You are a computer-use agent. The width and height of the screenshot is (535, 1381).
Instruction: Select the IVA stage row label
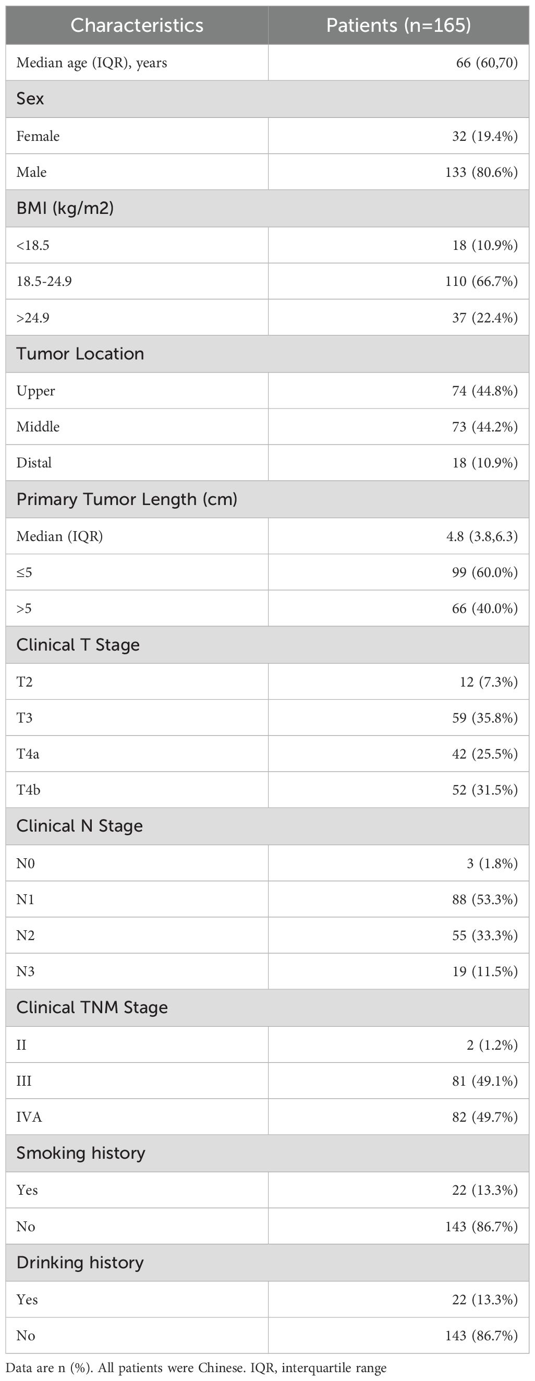(x=29, y=1116)
